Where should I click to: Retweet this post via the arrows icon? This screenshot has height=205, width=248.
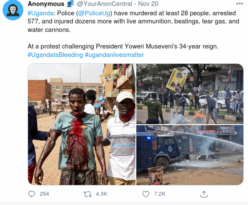[87, 194]
